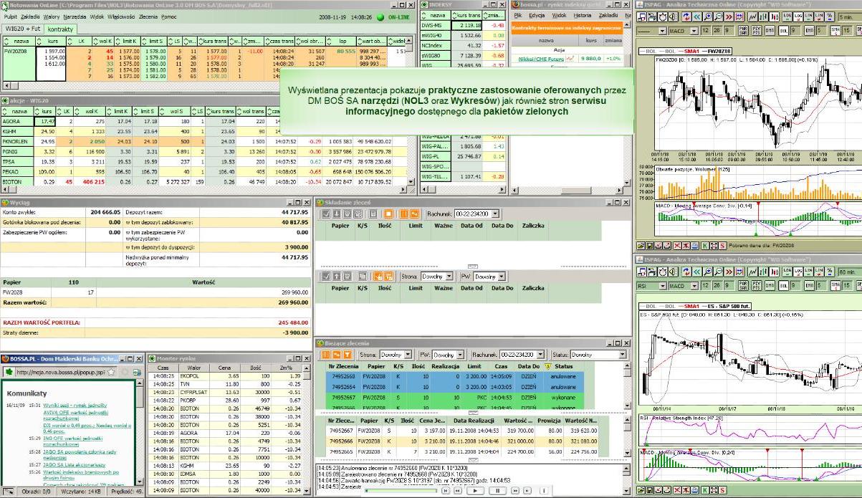862x498 pixels.
Task: Click the orange funnel filter icon in Bieżące zlecenia
Action: [x=348, y=355]
